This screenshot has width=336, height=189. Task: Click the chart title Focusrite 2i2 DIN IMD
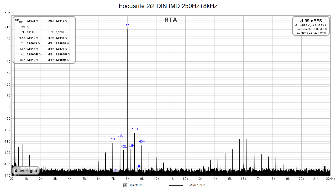(168, 6)
